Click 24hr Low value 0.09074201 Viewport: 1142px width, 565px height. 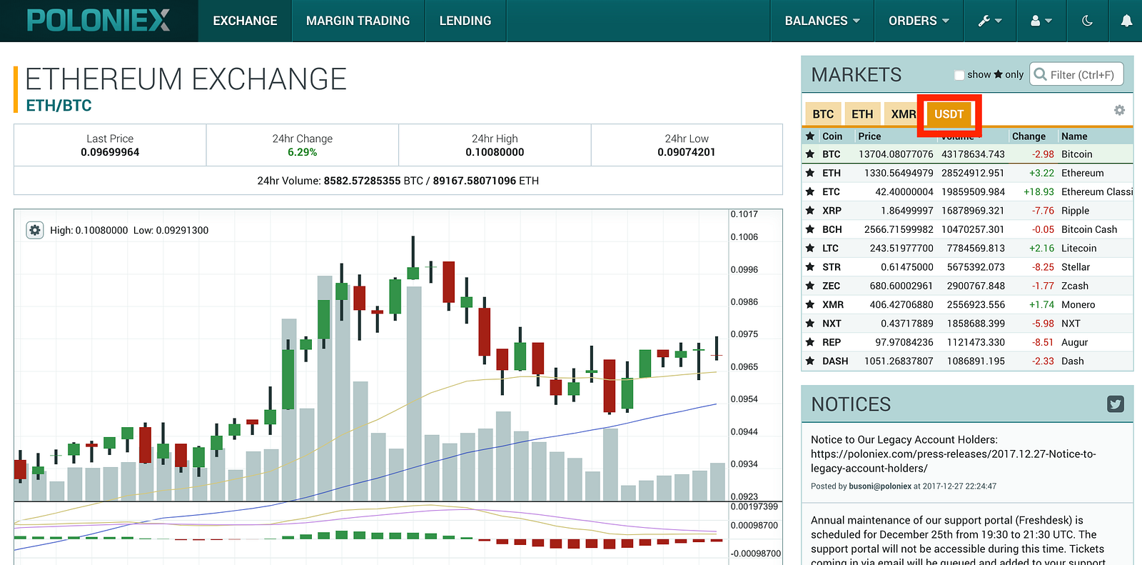click(x=687, y=152)
